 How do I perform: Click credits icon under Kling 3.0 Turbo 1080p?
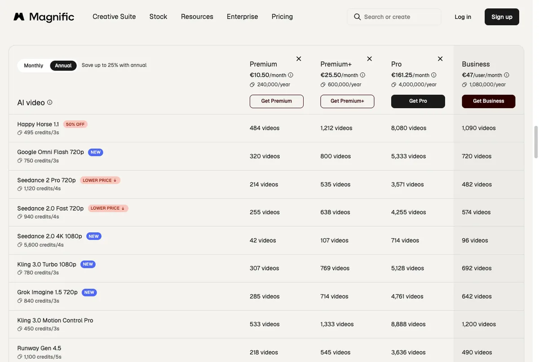20,273
